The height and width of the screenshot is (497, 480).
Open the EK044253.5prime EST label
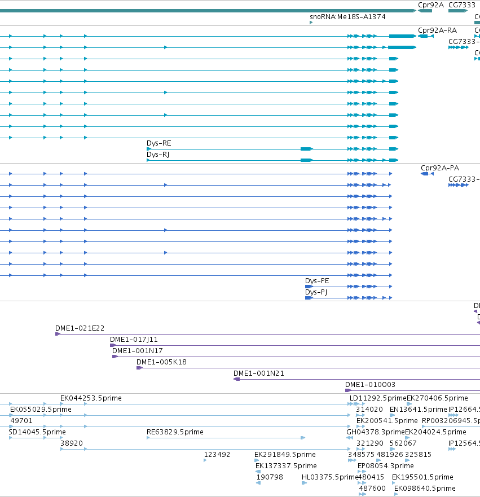[91, 398]
